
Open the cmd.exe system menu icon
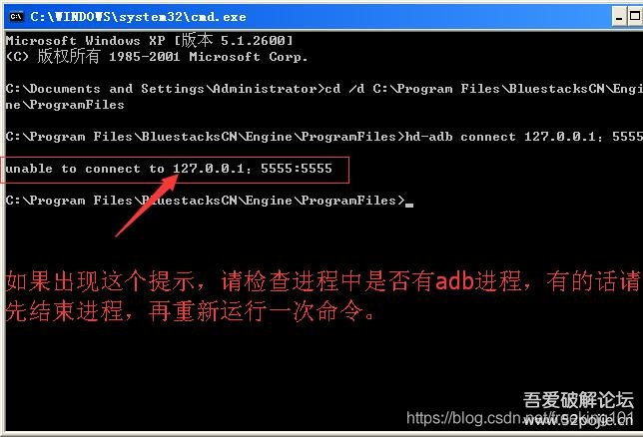[x=16, y=16]
